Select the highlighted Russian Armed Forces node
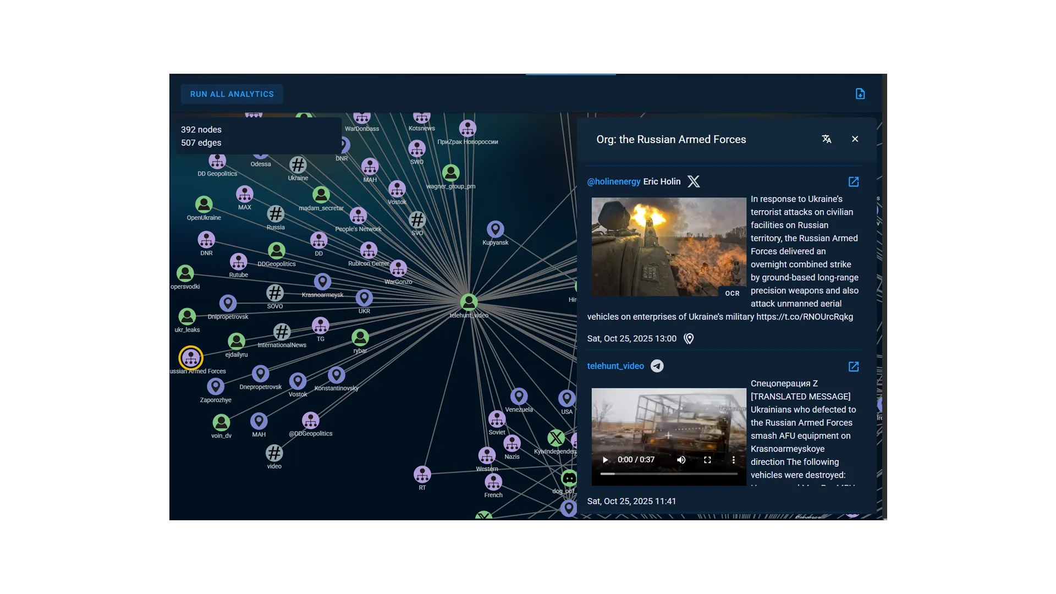Screen dimensions: 1056x594 tap(191, 358)
